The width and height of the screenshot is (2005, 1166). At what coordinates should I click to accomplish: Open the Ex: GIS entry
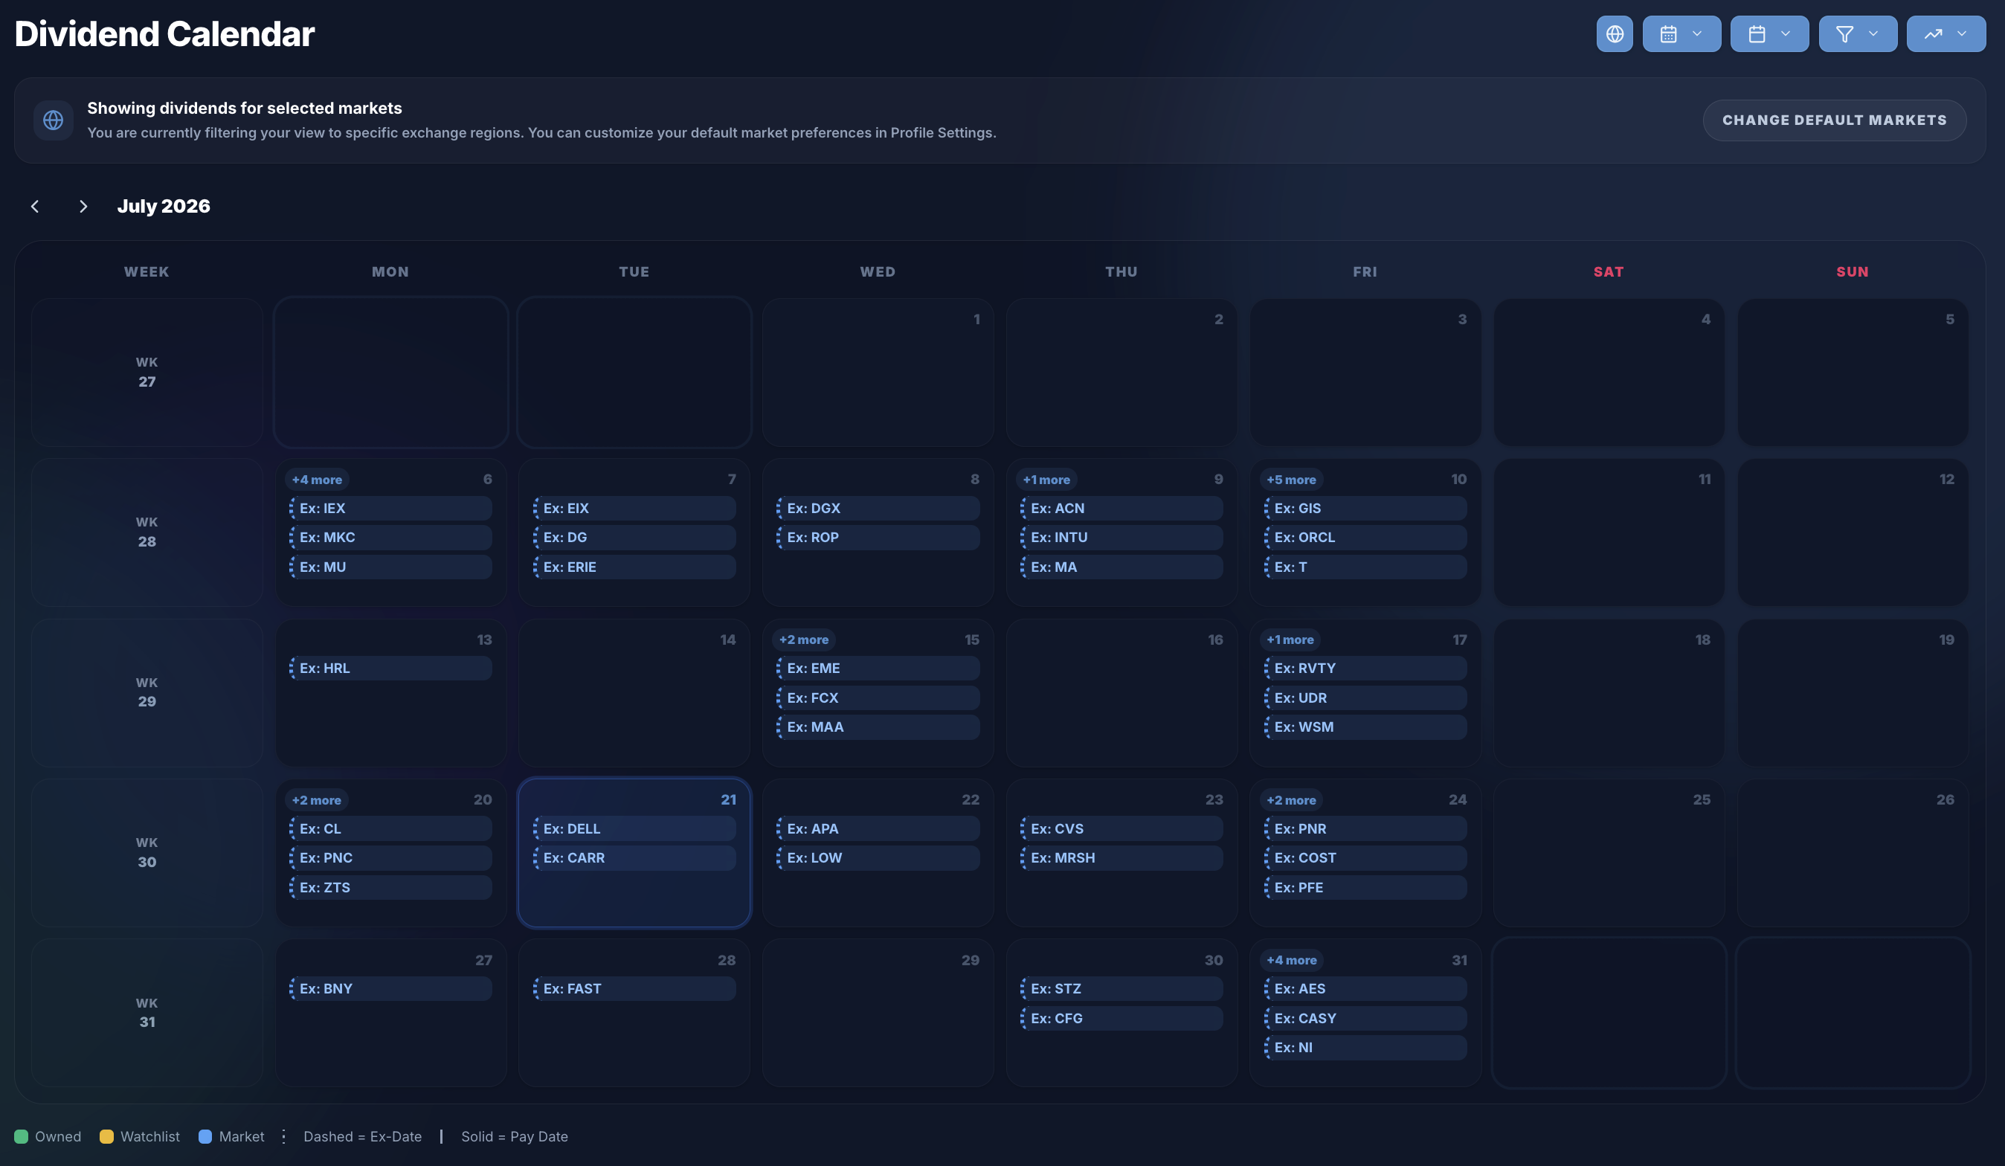[1365, 508]
